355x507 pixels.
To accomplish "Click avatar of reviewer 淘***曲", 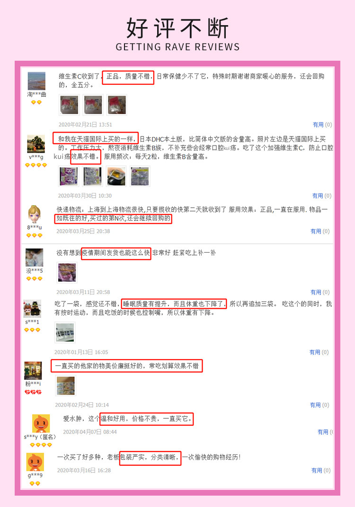I will point(36,81).
